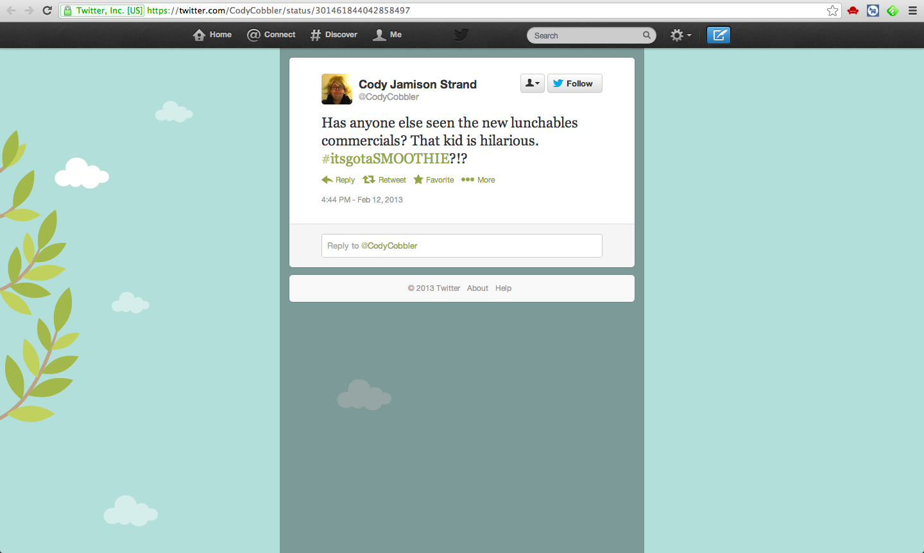Viewport: 924px width, 553px height.
Task: Open the user actions dropdown next to Follow
Action: point(533,83)
